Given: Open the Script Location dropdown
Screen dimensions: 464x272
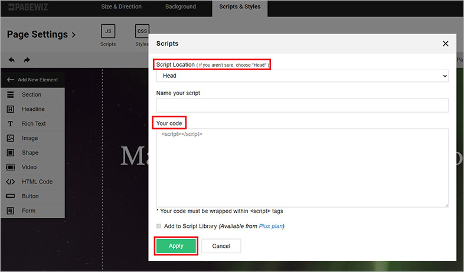Looking at the screenshot, I should pos(302,76).
